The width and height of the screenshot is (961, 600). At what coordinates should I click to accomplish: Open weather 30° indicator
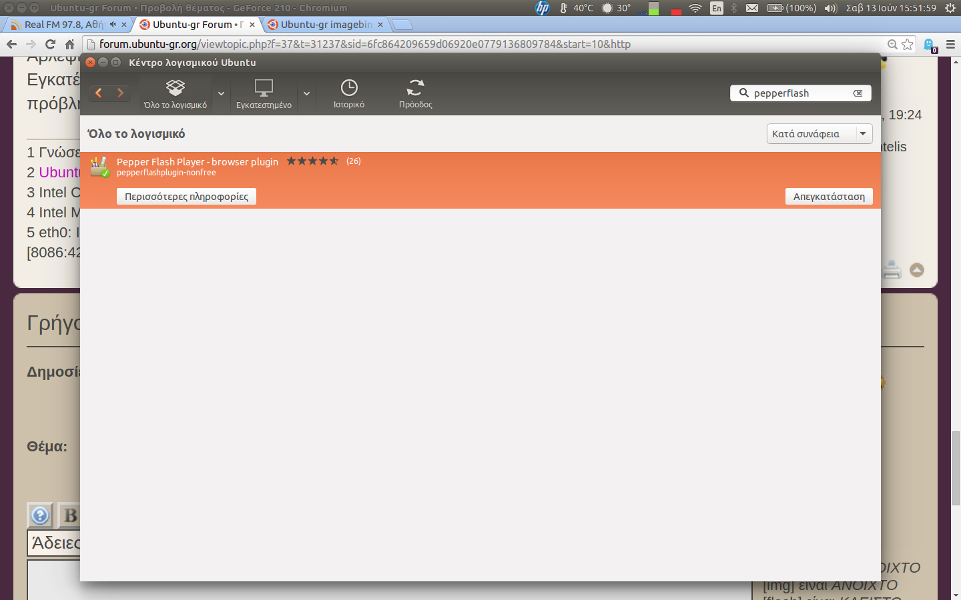pyautogui.click(x=616, y=8)
